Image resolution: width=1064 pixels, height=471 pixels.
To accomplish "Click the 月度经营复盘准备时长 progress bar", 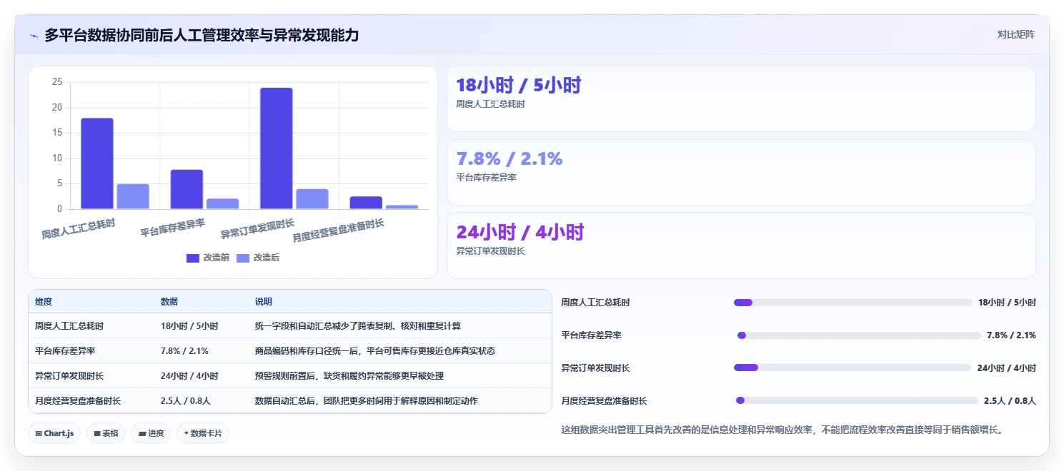I will 857,400.
